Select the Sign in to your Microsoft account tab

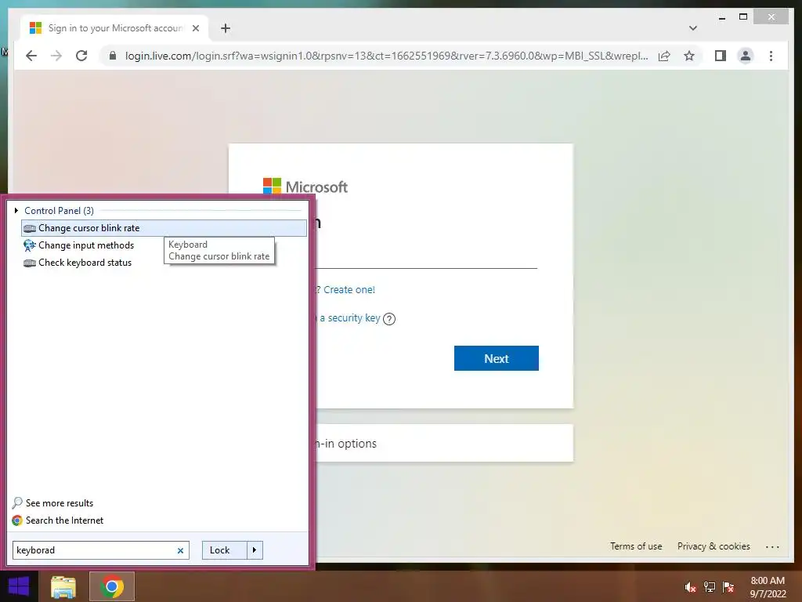[x=114, y=28]
